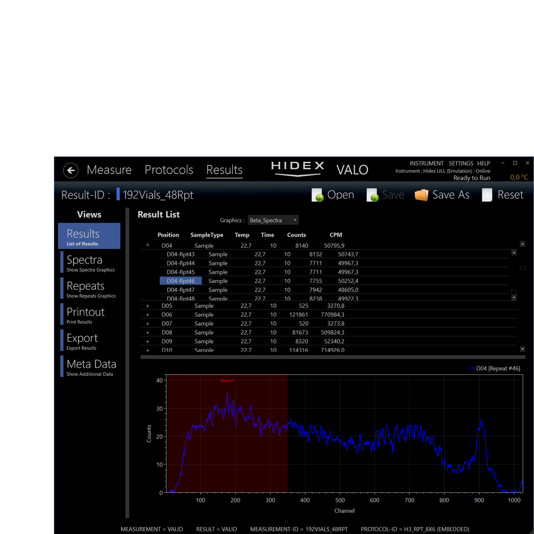
Task: Select the D04-Rpt46 repeat row
Action: coord(180,280)
